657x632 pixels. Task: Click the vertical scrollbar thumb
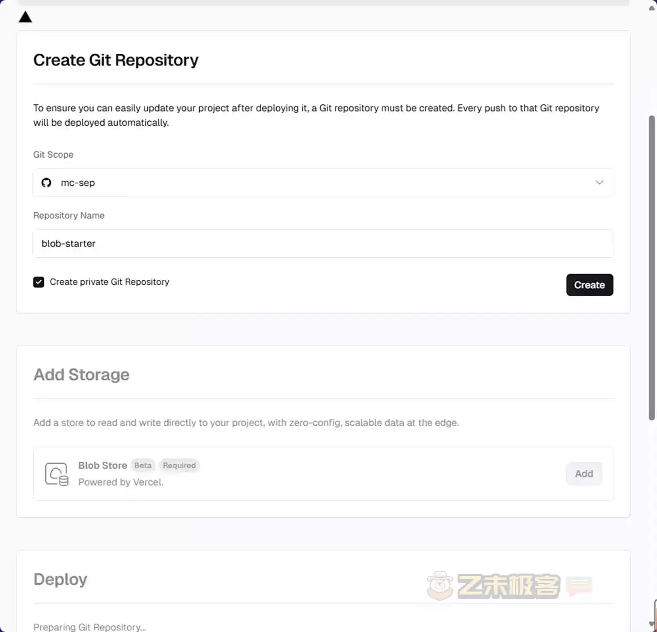pos(652,267)
